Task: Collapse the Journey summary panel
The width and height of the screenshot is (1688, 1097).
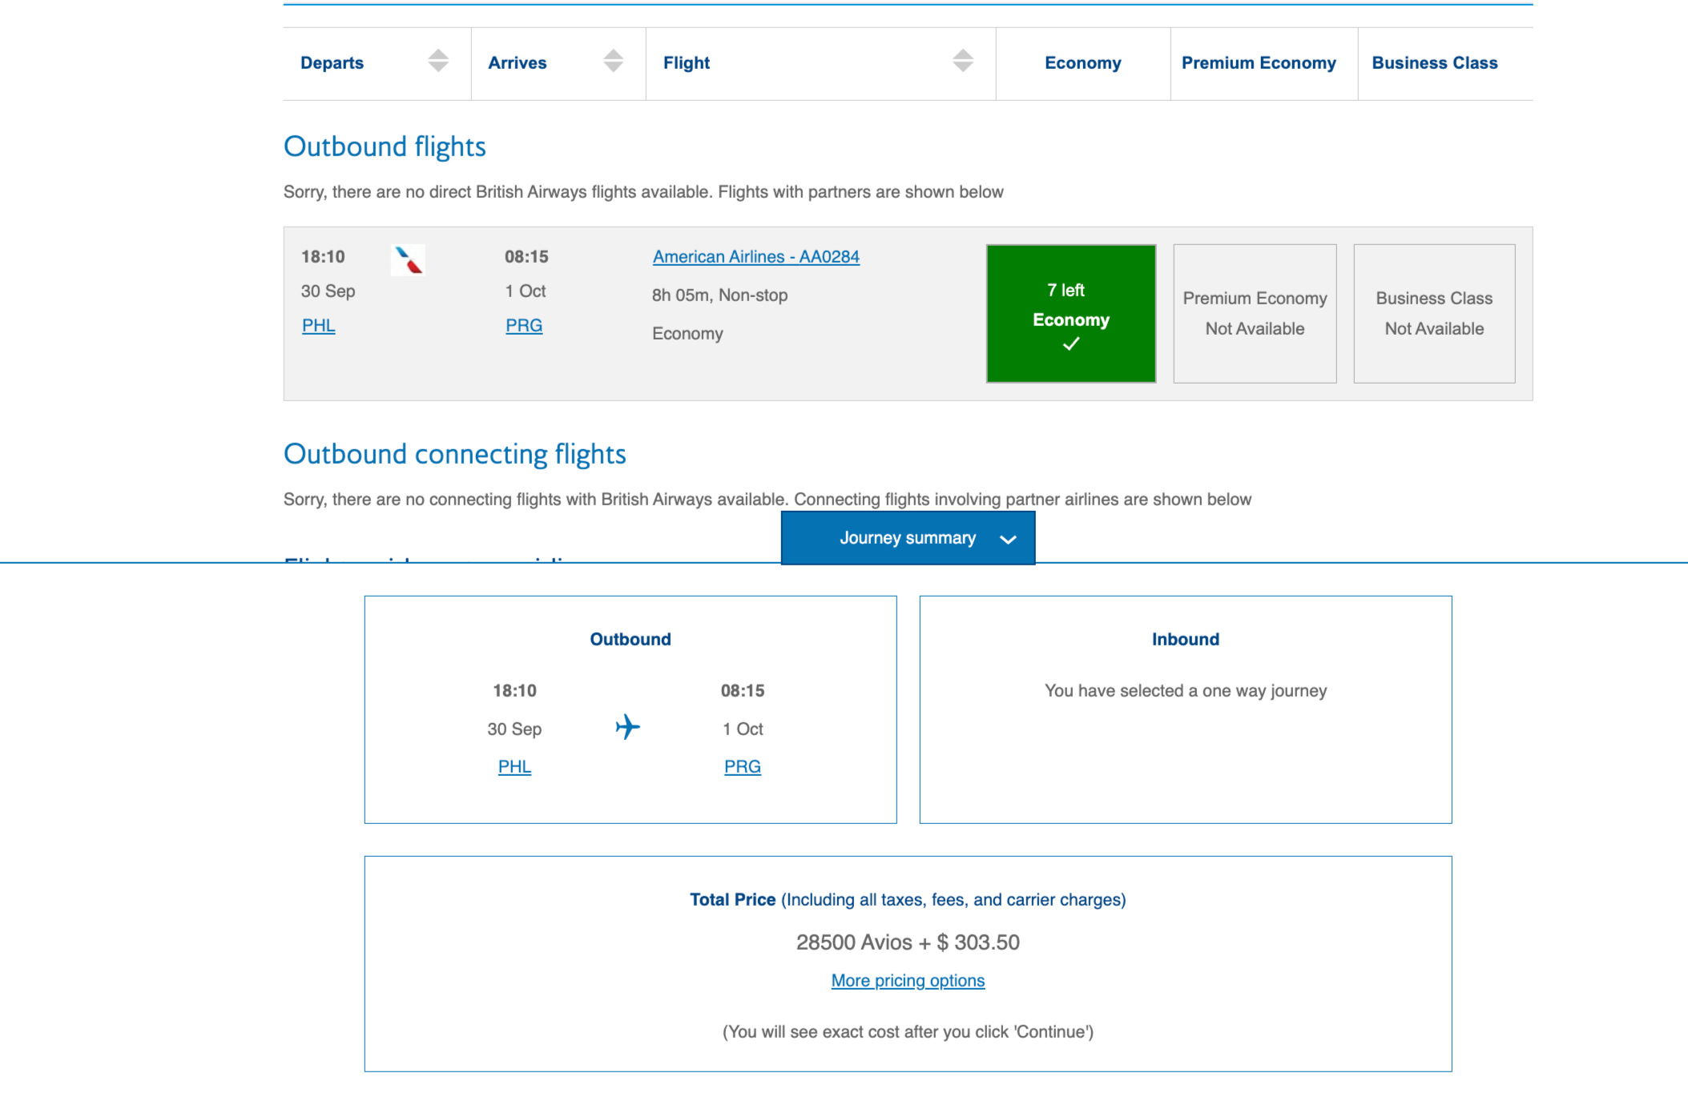Action: 907,538
